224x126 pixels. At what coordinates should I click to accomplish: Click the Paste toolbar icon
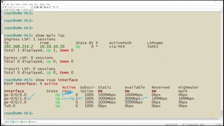(35, 7)
